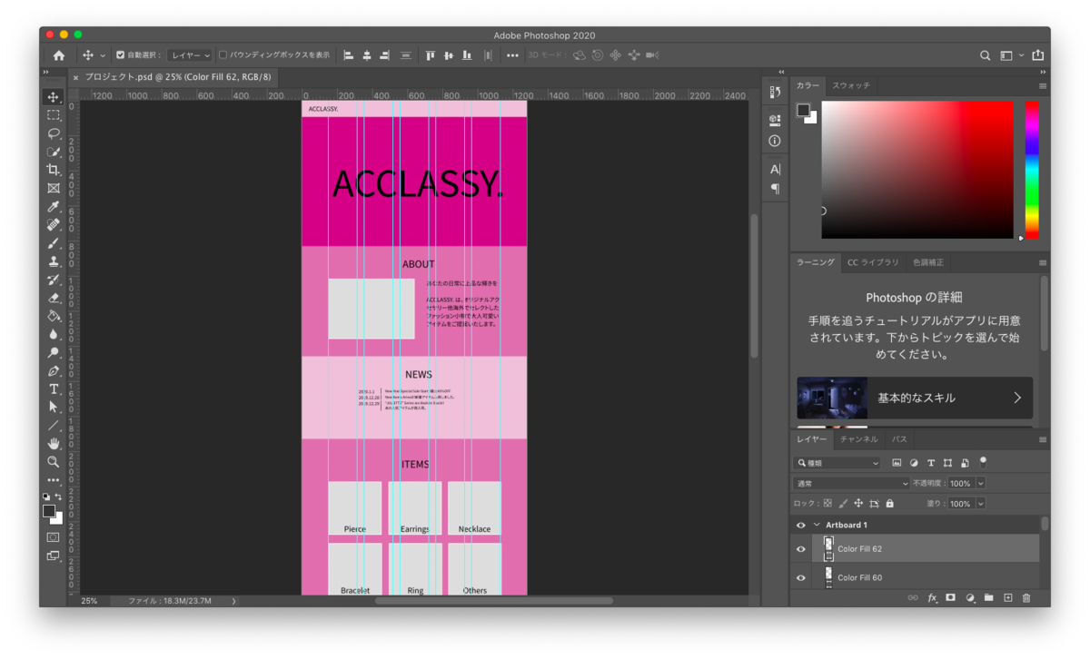This screenshot has width=1090, height=659.
Task: Click the delete layer trash icon
Action: (x=1026, y=598)
